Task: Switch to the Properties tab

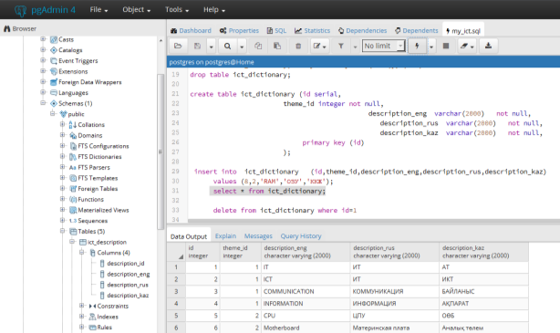Action: click(x=239, y=31)
